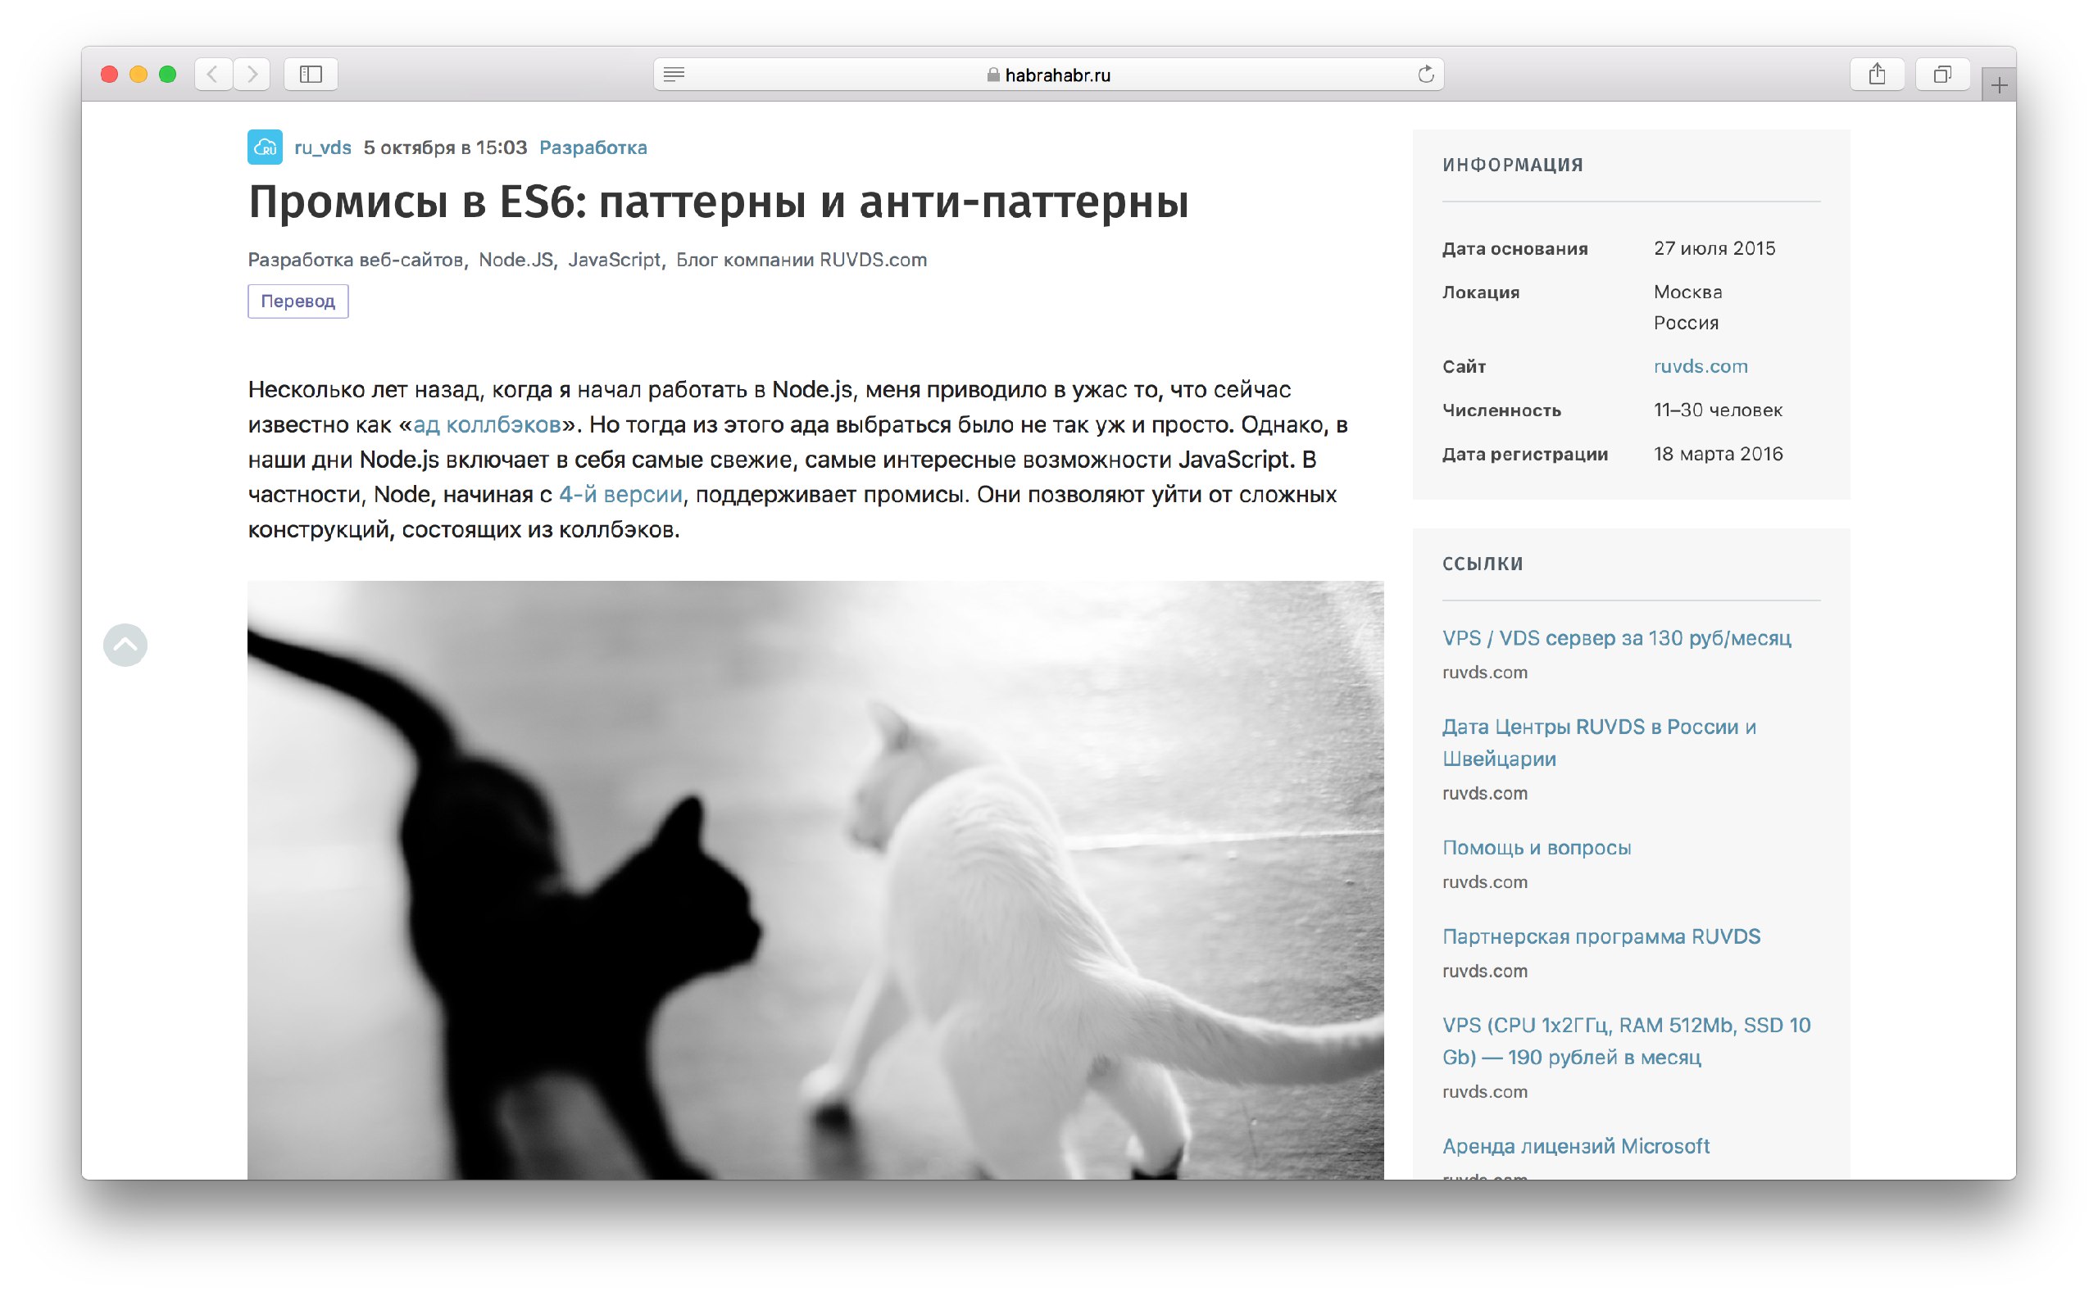Click the Россия location text
Image resolution: width=2098 pixels, height=1296 pixels.
coord(1687,323)
